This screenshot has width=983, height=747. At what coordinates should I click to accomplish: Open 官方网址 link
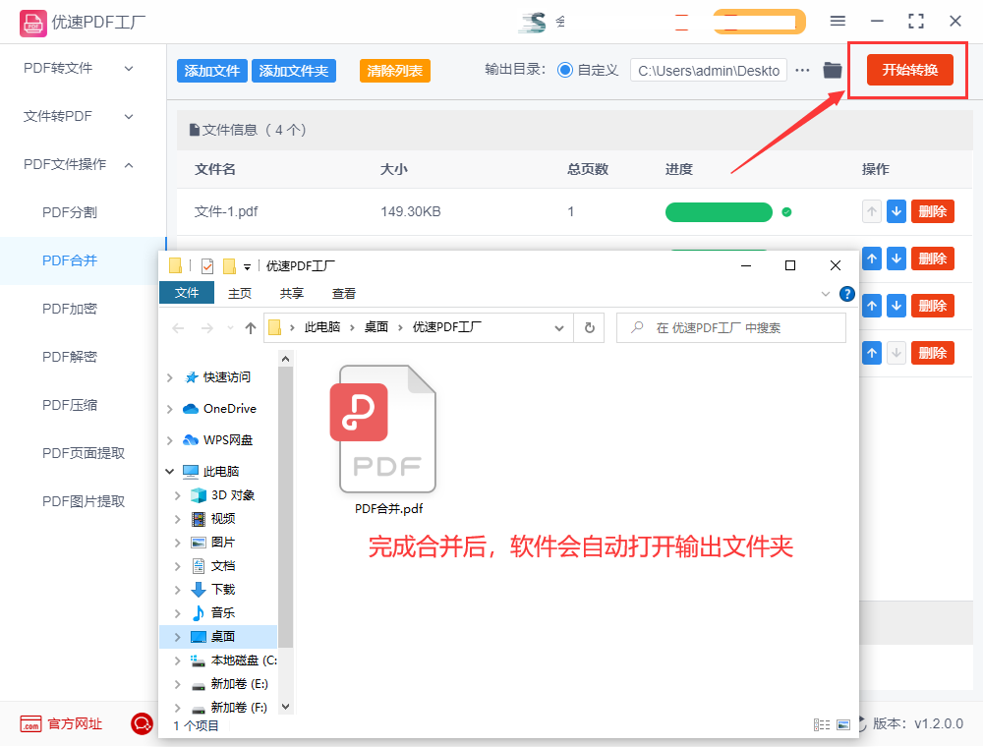(x=61, y=723)
